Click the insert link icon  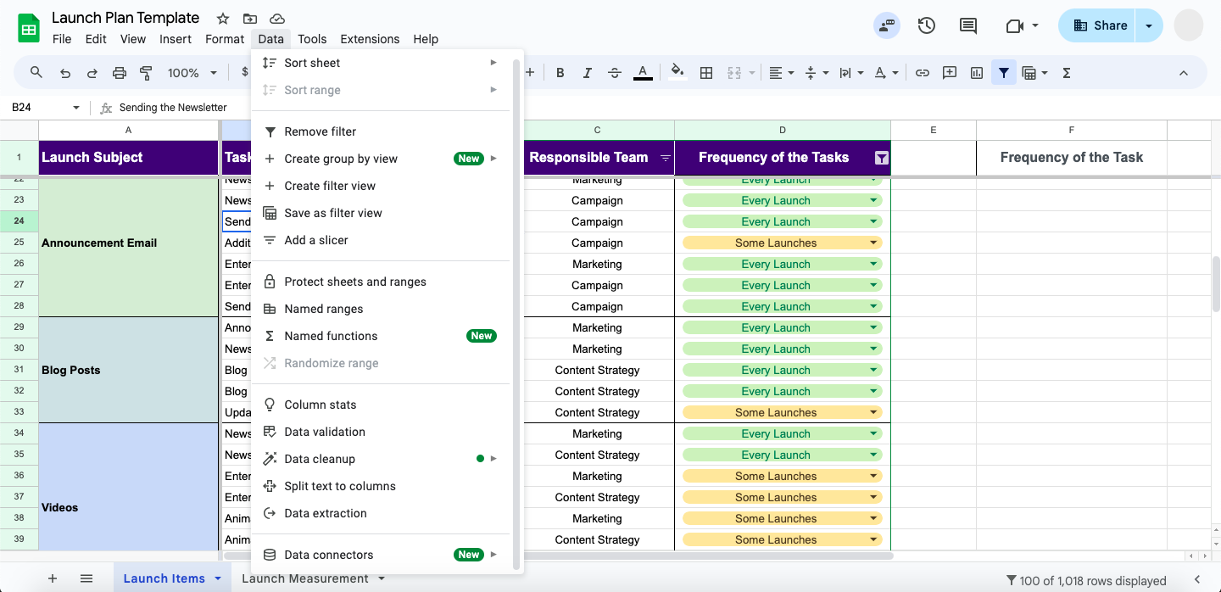click(x=923, y=73)
